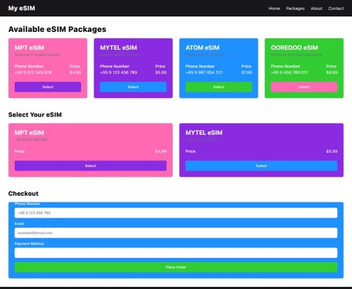Click the MYTEL eSIM title under Select Your eSIM
Image resolution: width=352 pixels, height=289 pixels.
pos(204,133)
